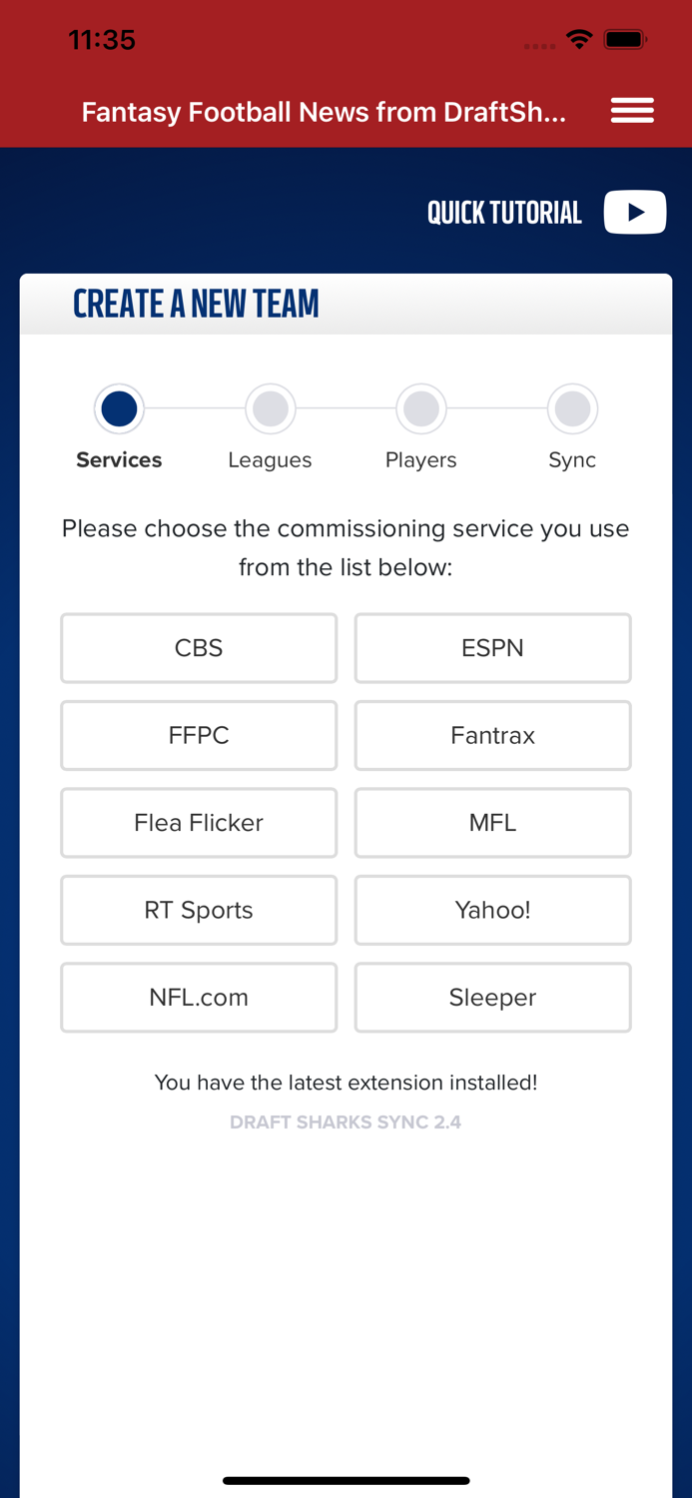Select the Services step circle
692x1498 pixels.
[x=119, y=408]
